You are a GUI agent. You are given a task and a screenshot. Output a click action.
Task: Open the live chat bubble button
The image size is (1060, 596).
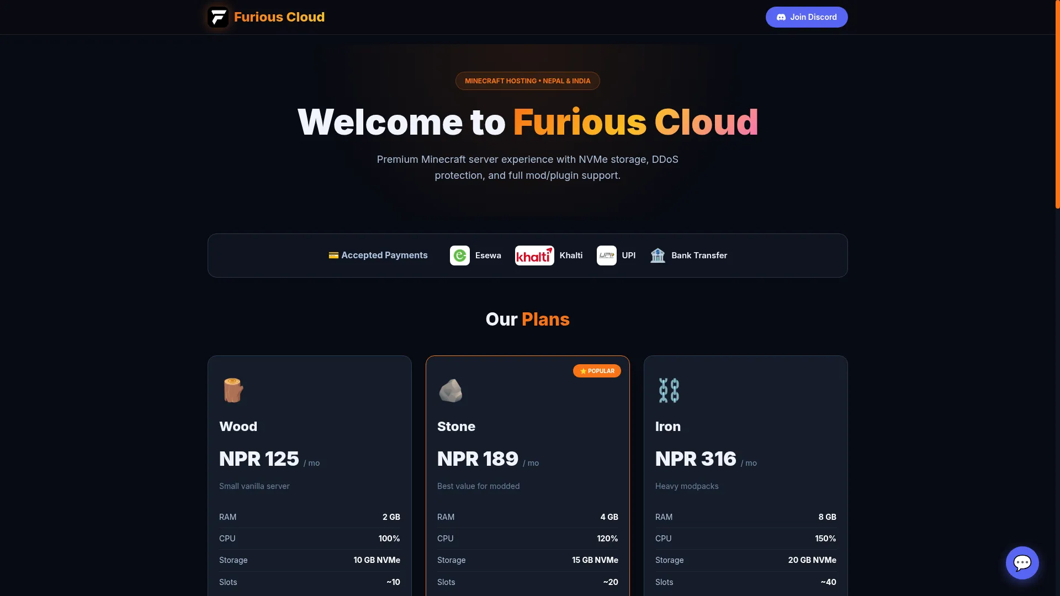[x=1022, y=563]
